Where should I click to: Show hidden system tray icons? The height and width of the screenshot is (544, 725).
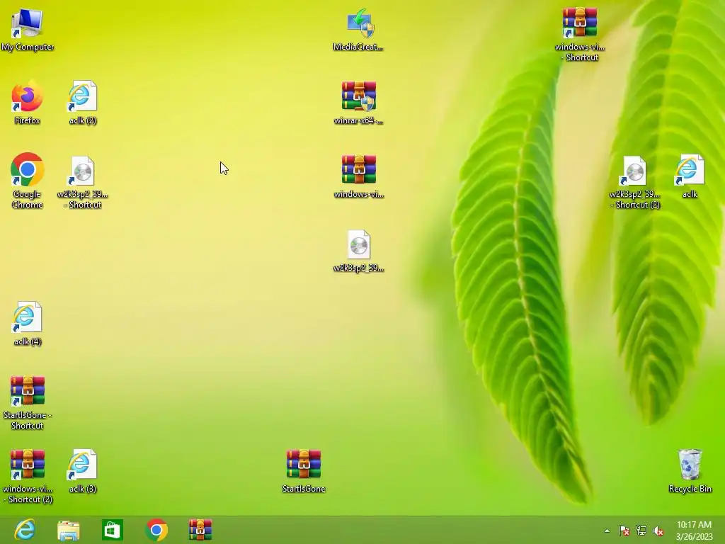coord(607,531)
